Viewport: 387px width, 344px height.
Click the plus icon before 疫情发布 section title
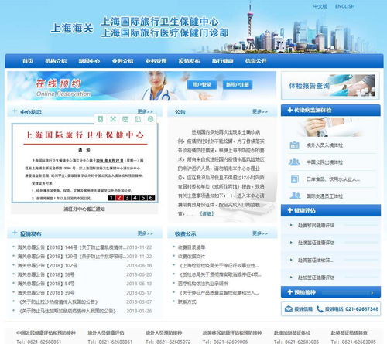tap(15, 233)
